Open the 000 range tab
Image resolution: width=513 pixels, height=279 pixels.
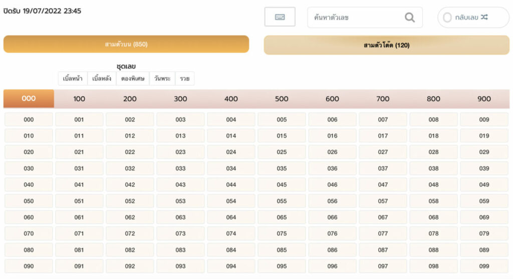29,99
